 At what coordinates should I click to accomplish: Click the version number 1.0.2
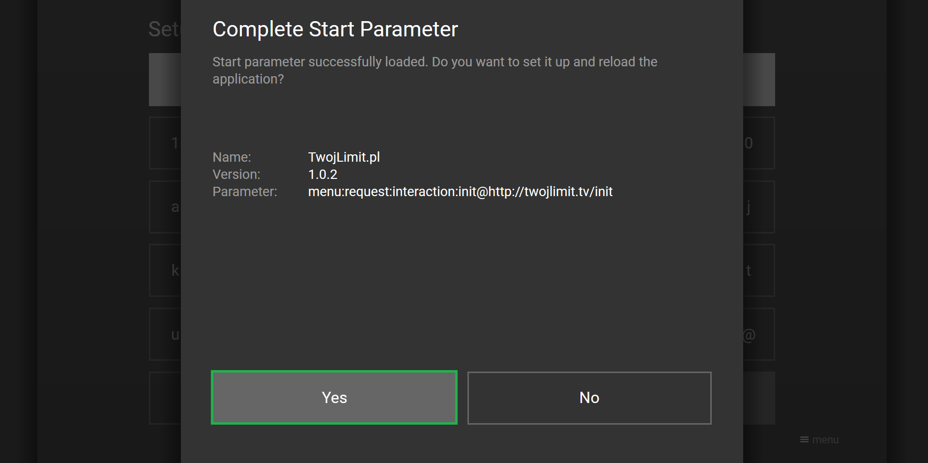pos(322,174)
